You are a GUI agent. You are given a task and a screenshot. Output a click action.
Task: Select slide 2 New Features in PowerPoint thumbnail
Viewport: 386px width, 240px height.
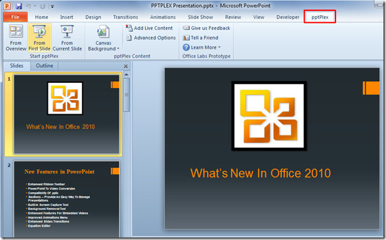(66, 200)
